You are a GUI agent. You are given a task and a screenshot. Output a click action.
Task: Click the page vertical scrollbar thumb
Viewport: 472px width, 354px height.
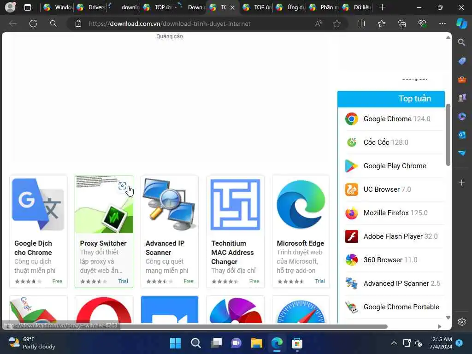tap(448, 135)
